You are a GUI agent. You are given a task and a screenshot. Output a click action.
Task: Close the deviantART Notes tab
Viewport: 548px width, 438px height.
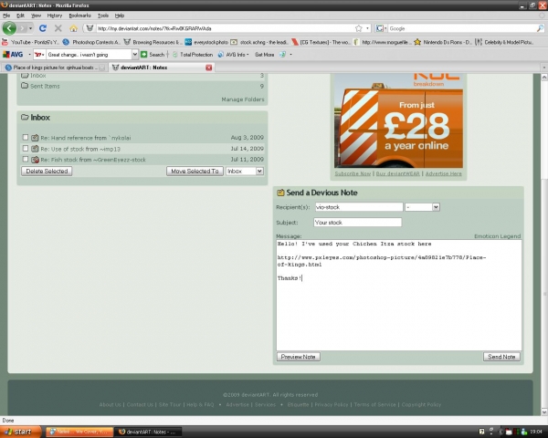tap(208, 68)
